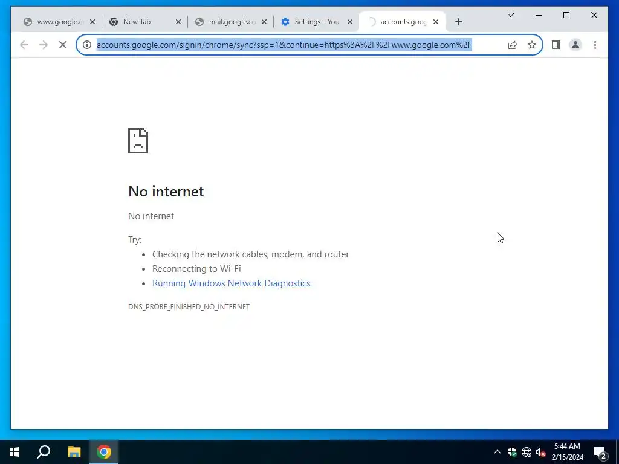Share this page icon in address bar

513,45
